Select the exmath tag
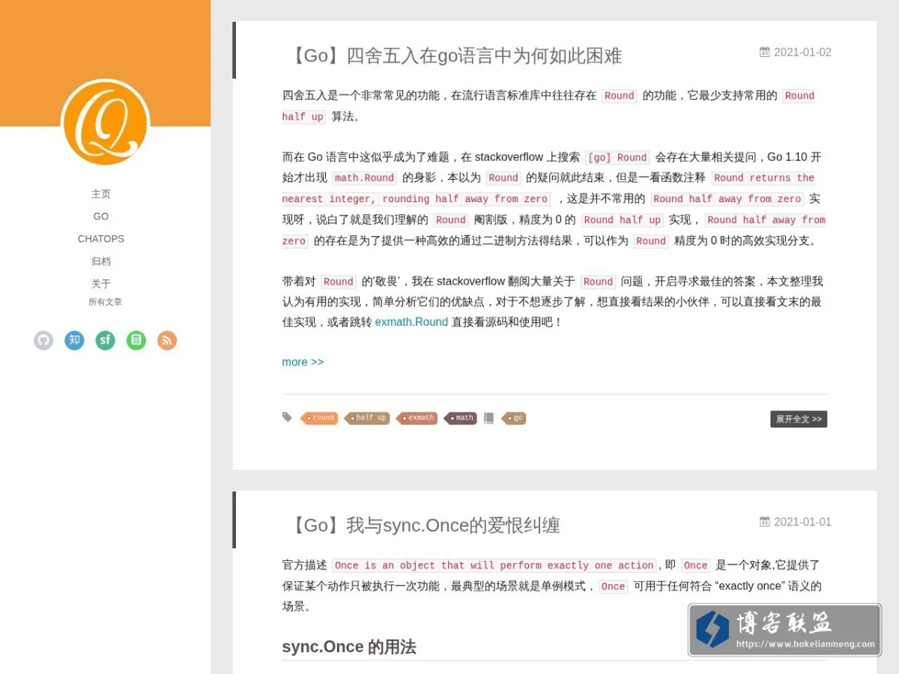899x674 pixels. pos(417,418)
